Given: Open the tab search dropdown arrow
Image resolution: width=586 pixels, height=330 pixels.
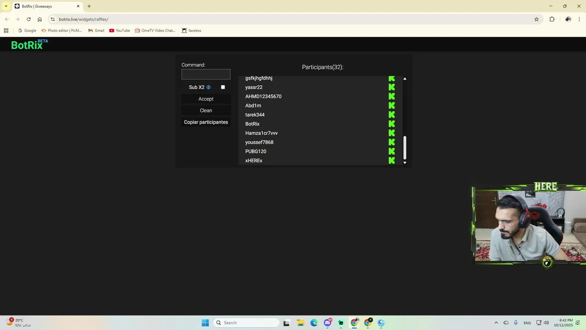Looking at the screenshot, I should click(6, 6).
